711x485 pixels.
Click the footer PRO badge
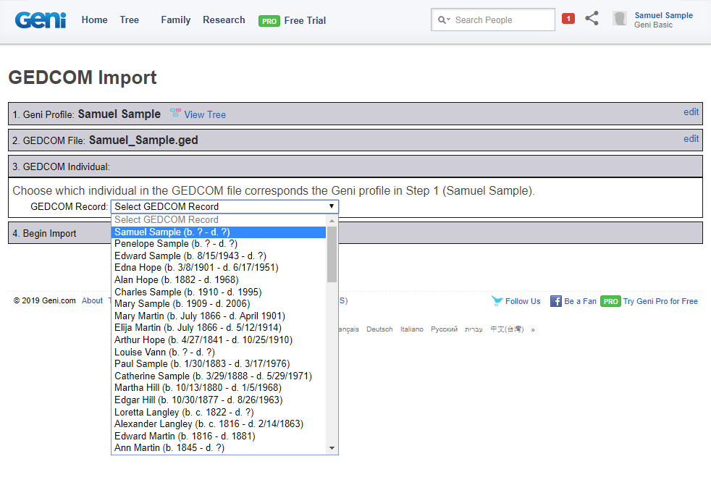[610, 301]
